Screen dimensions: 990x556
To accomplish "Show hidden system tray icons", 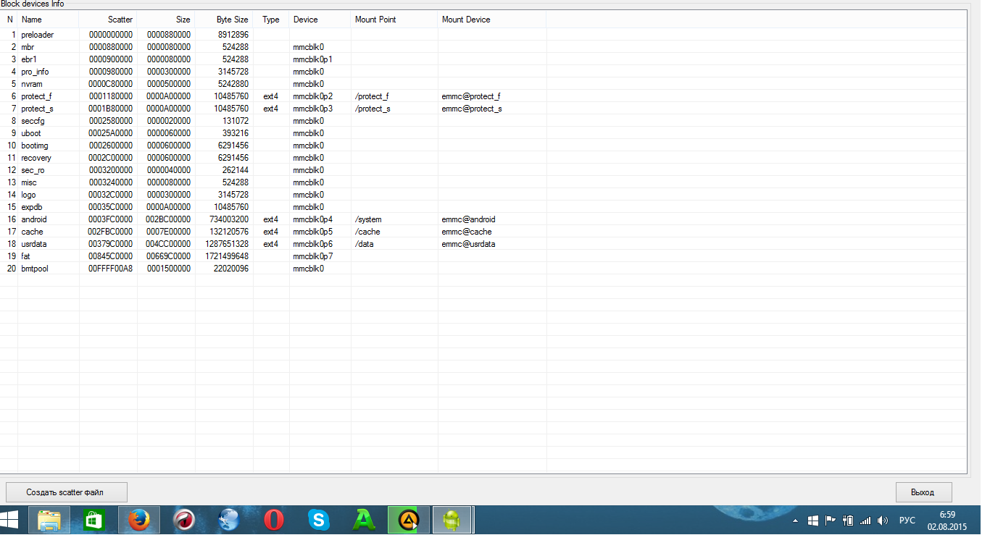I will pyautogui.click(x=795, y=521).
